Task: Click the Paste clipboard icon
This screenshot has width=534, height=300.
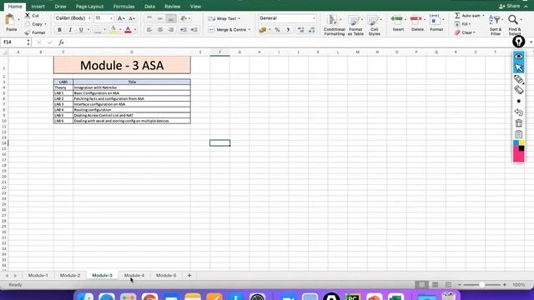Action: [x=11, y=20]
